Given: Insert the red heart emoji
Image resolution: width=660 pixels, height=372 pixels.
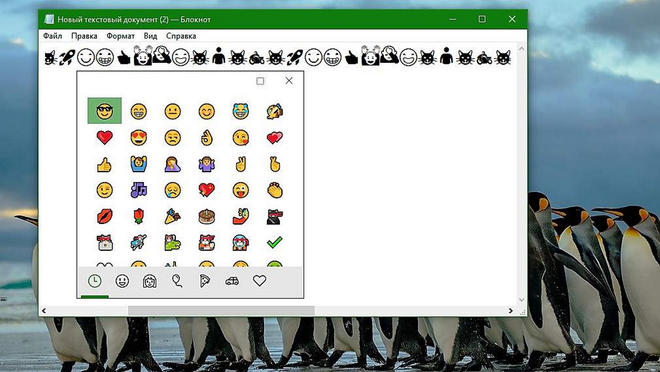Looking at the screenshot, I should click(105, 138).
